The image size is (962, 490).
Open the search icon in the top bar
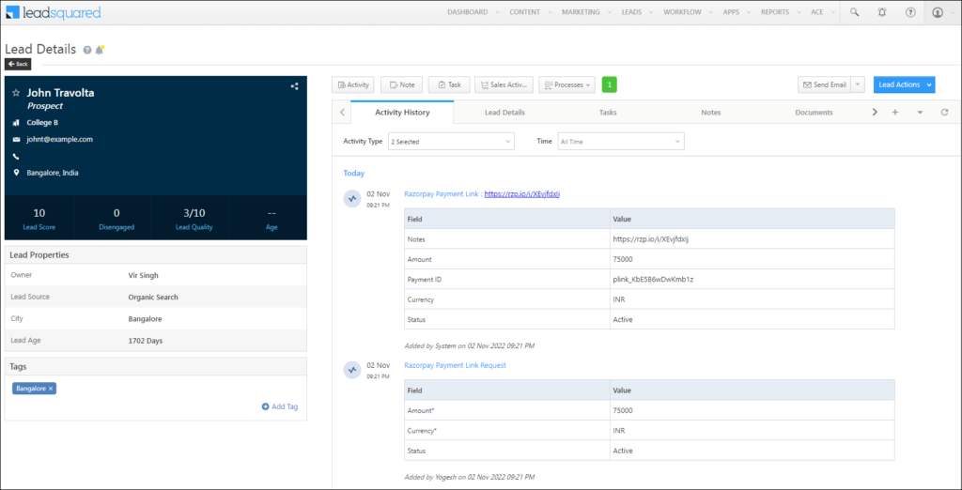(854, 12)
